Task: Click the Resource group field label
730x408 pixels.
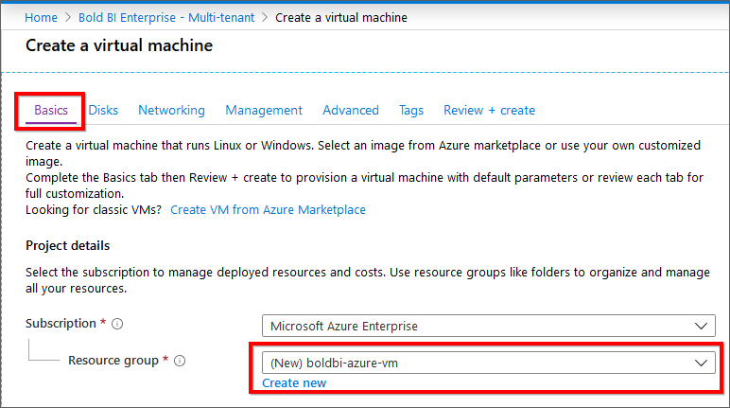Action: coord(113,361)
